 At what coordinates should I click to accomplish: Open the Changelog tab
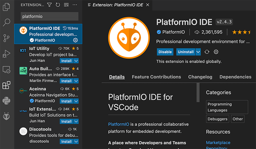[200, 77]
